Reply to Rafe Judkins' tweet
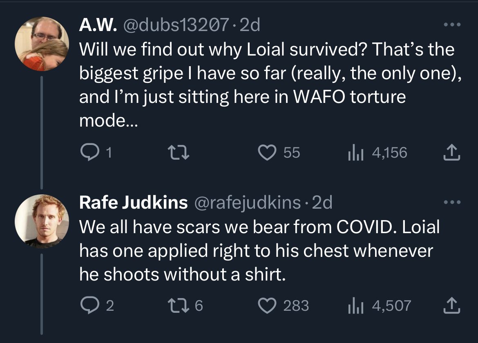Image resolution: width=478 pixels, height=343 pixels. 87,305
